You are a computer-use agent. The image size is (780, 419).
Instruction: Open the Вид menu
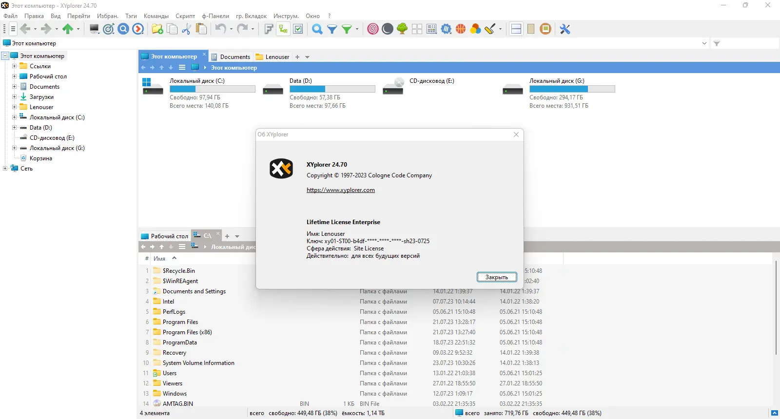pyautogui.click(x=56, y=16)
